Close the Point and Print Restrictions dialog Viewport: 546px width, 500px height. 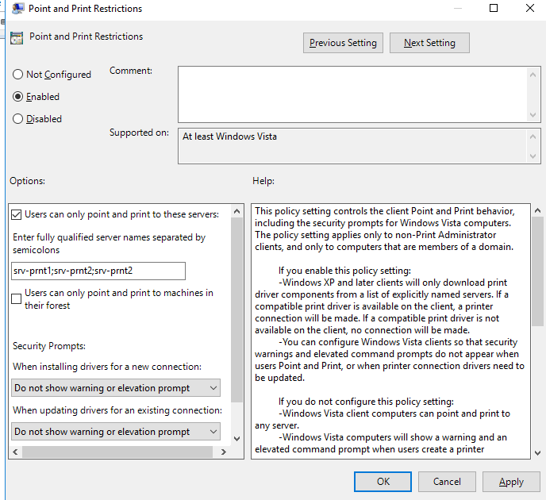(x=530, y=8)
